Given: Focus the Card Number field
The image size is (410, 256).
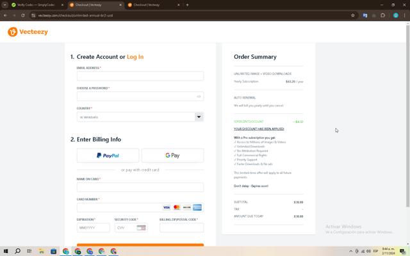Looking at the screenshot, I should [140, 207].
